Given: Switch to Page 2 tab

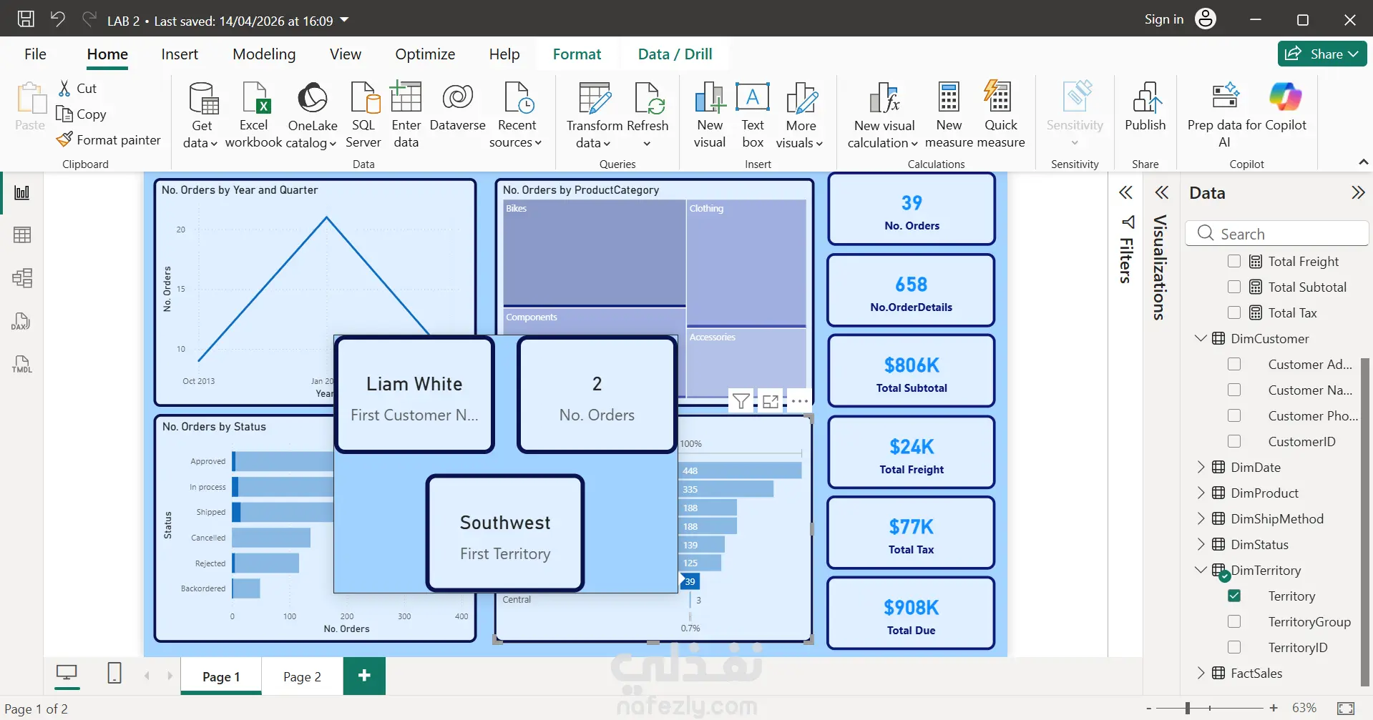Looking at the screenshot, I should coord(302,676).
